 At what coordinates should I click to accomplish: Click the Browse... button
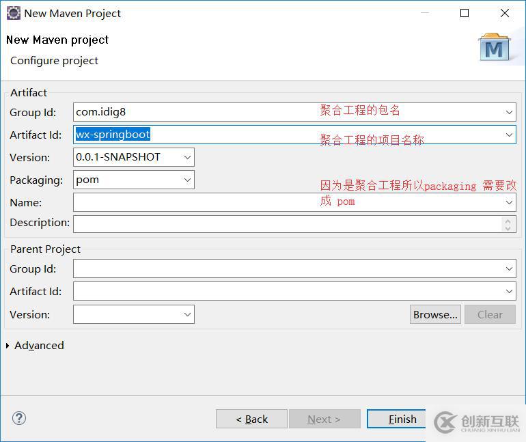(435, 314)
